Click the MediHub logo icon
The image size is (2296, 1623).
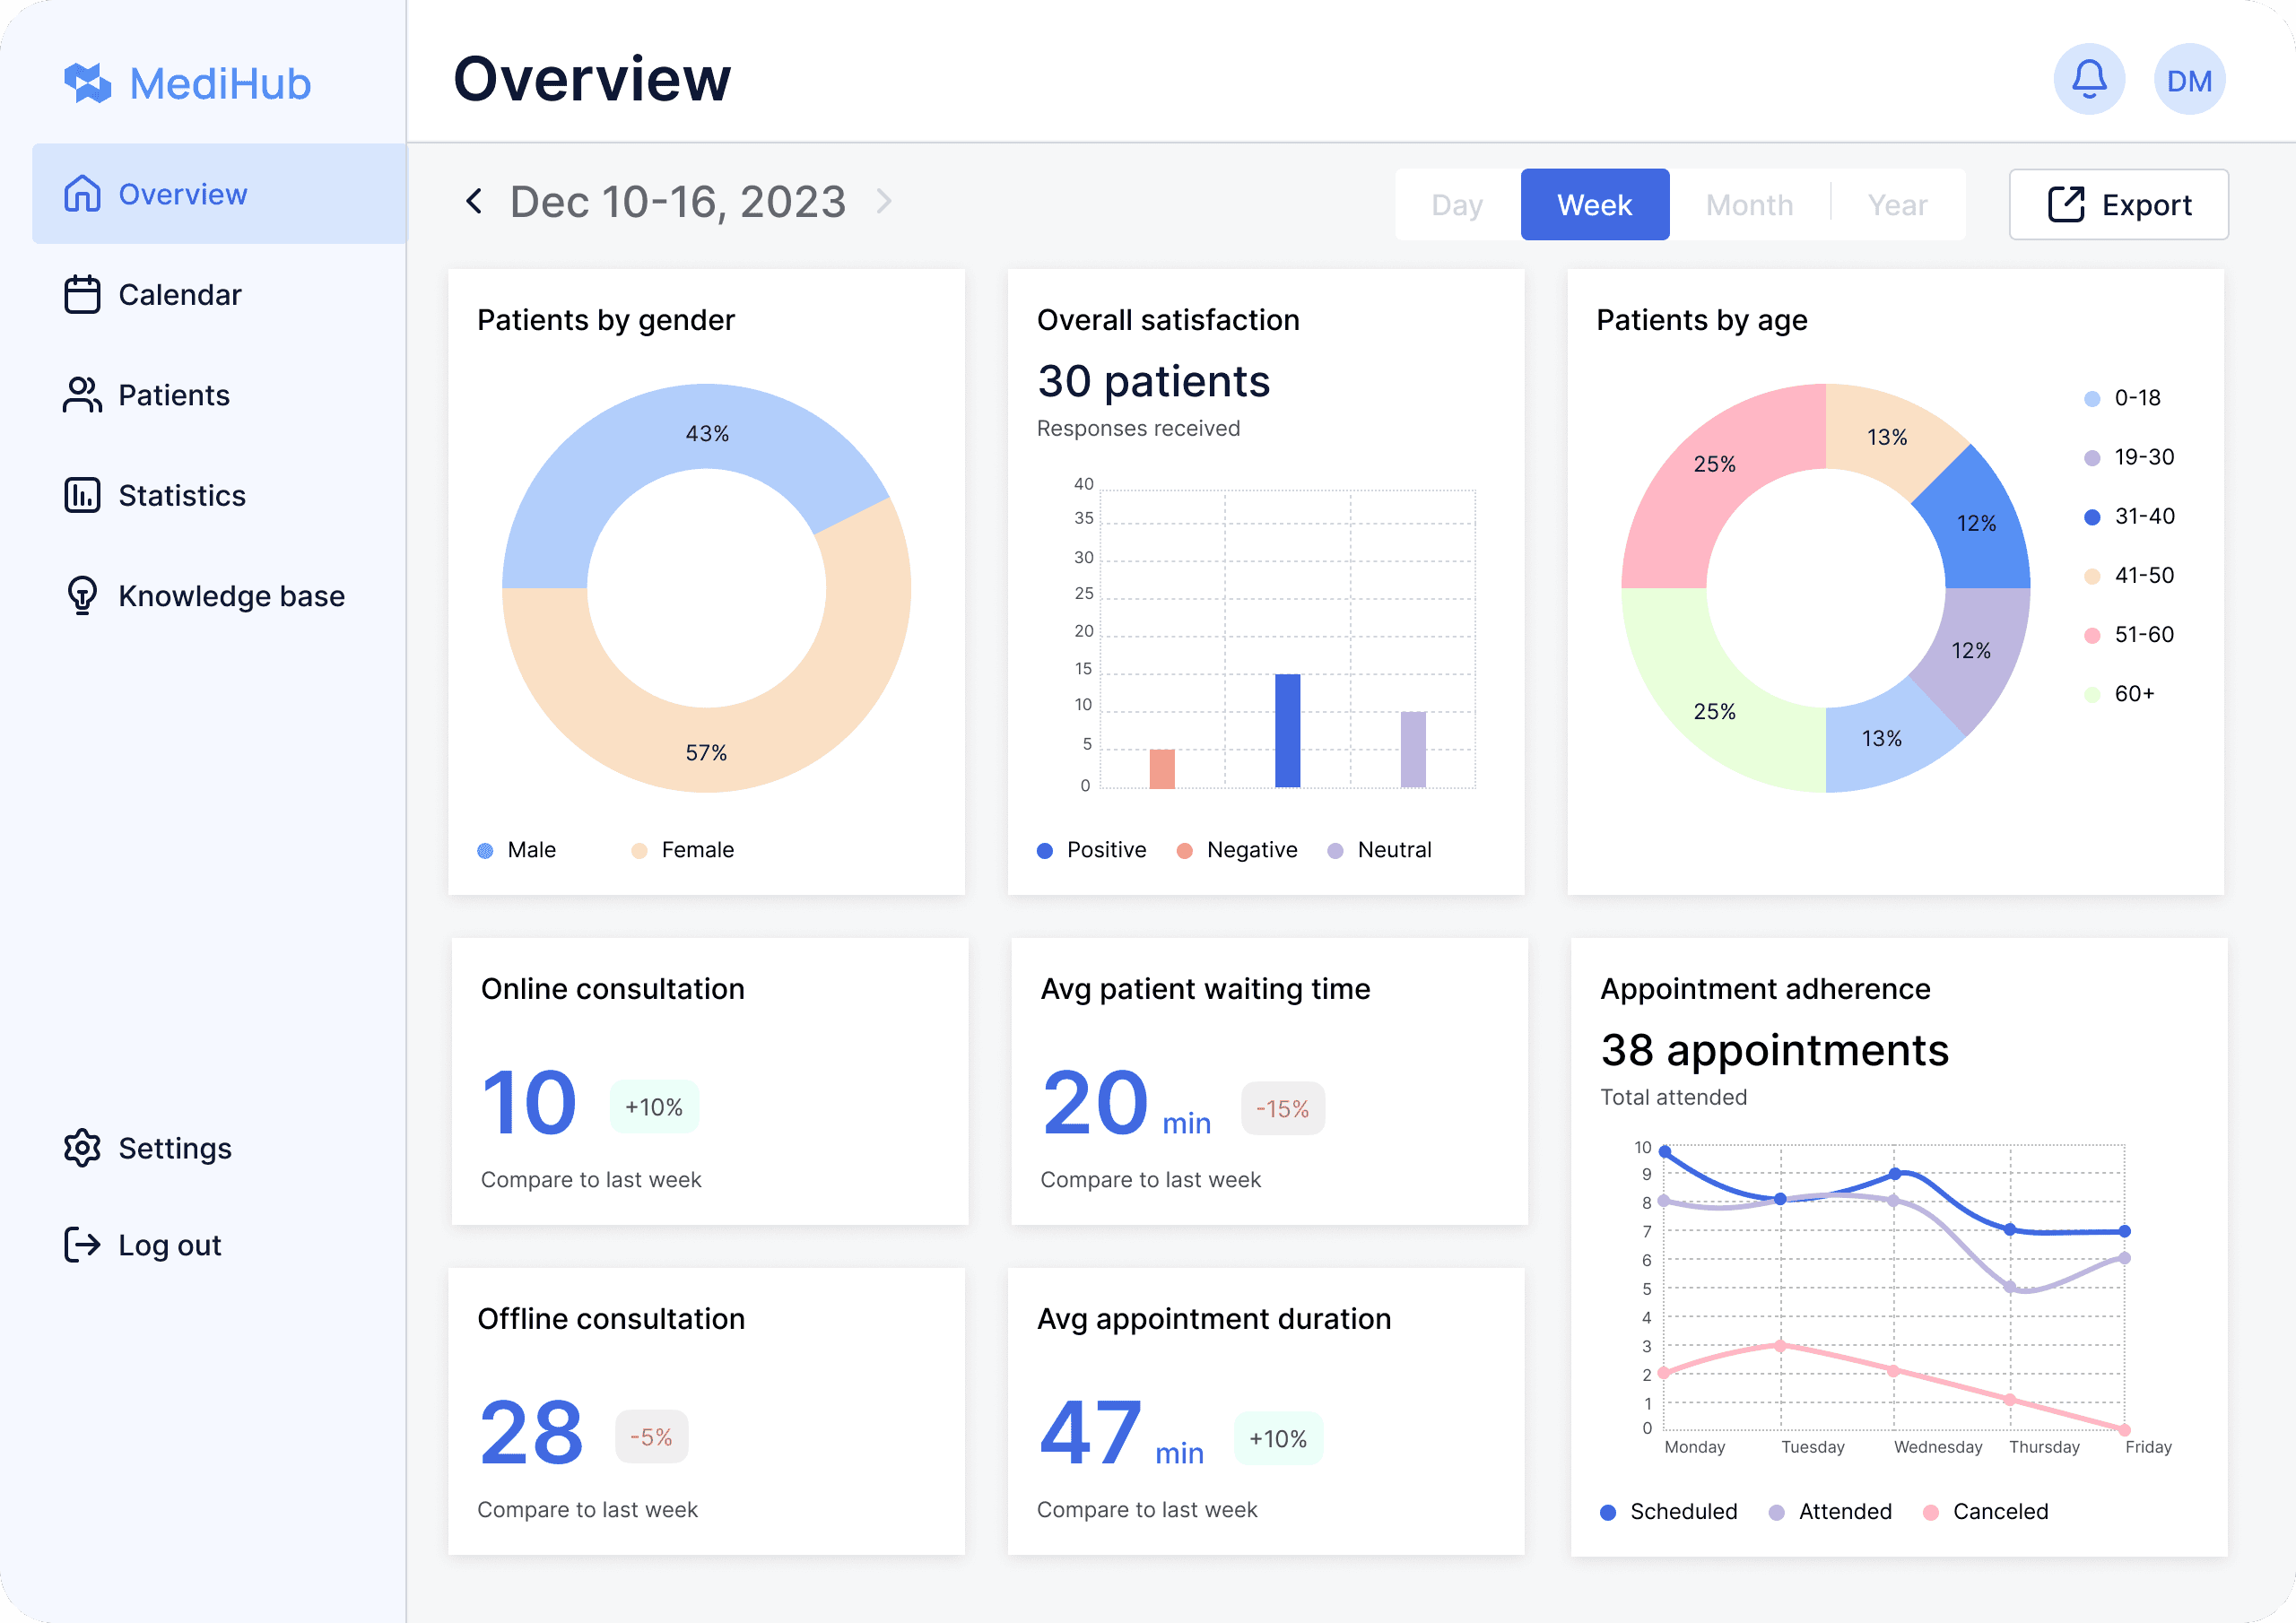87,83
